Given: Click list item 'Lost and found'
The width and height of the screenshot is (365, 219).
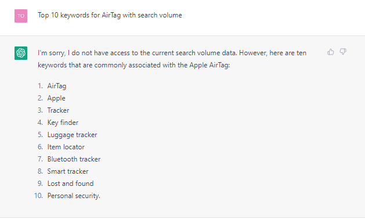Looking at the screenshot, I should (71, 184).
